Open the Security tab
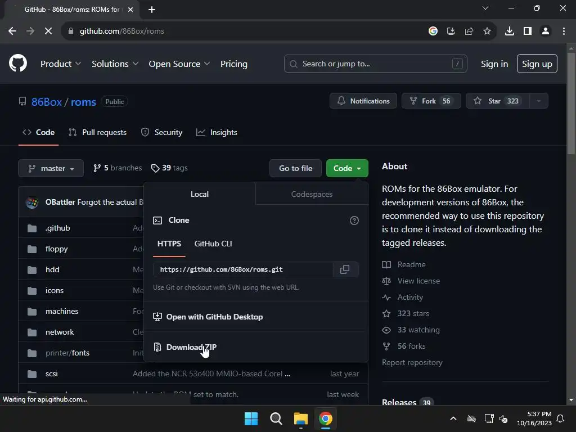The width and height of the screenshot is (576, 432). tap(161, 132)
